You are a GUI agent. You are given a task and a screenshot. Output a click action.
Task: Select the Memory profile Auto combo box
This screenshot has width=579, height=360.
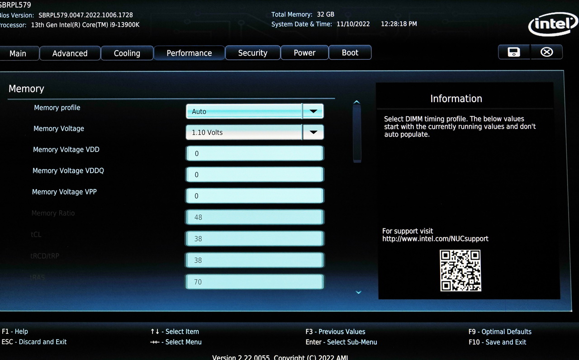tap(255, 111)
